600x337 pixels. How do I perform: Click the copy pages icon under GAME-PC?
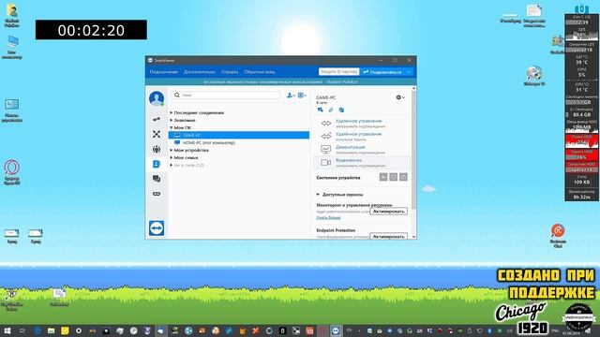tap(341, 110)
